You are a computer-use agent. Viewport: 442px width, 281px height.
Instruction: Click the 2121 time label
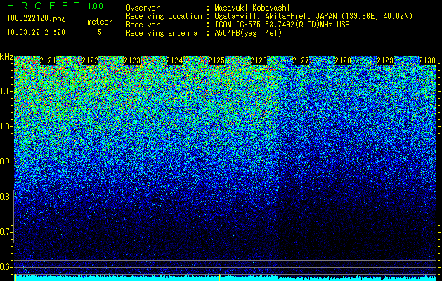(x=48, y=60)
